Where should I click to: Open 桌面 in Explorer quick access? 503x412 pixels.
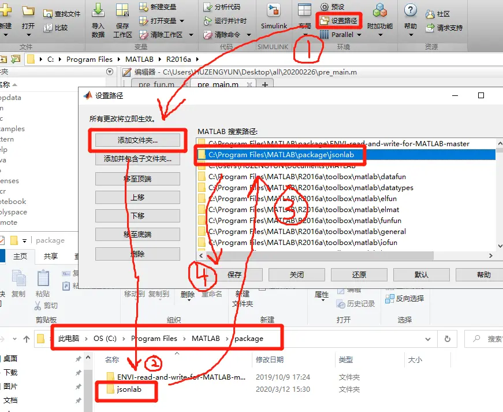point(10,358)
